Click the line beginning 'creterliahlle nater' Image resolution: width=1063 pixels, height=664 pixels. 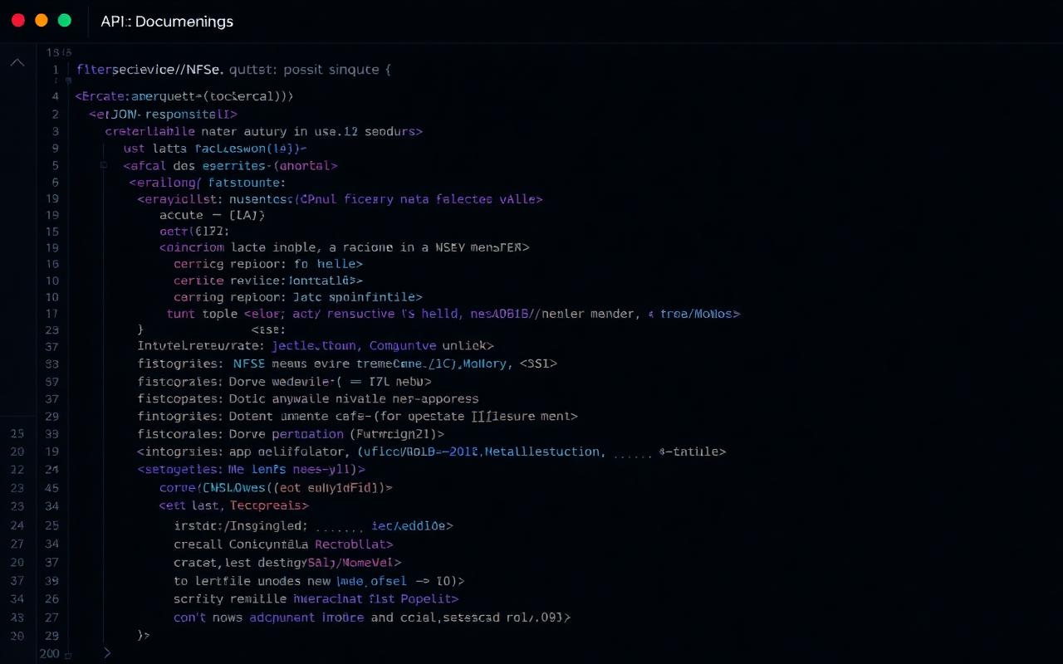pyautogui.click(x=264, y=131)
